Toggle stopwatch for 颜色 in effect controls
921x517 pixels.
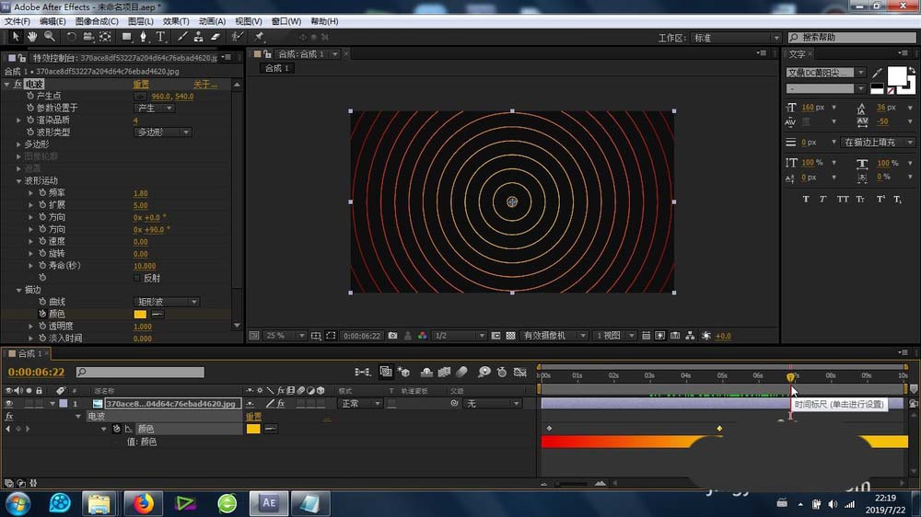(x=41, y=314)
